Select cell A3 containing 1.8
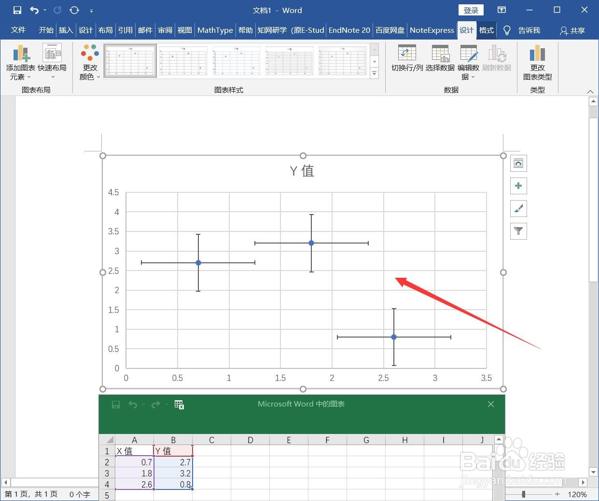Viewport: 599px width, 501px height. click(x=135, y=473)
